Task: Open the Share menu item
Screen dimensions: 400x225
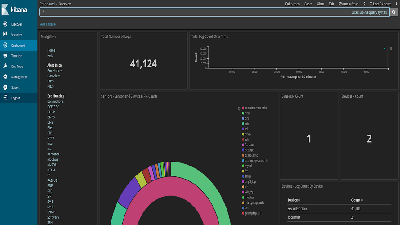Action: tap(308, 4)
